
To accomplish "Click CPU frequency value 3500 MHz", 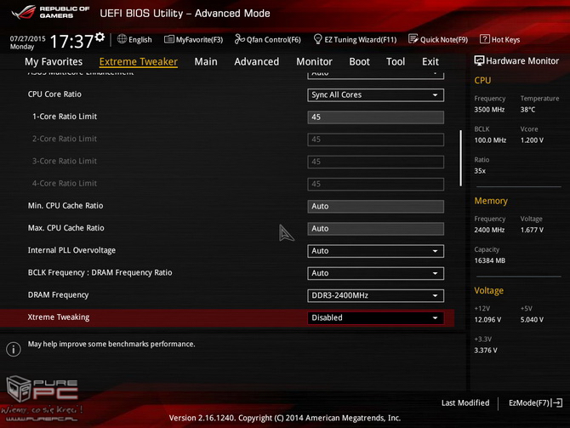I will [x=489, y=110].
